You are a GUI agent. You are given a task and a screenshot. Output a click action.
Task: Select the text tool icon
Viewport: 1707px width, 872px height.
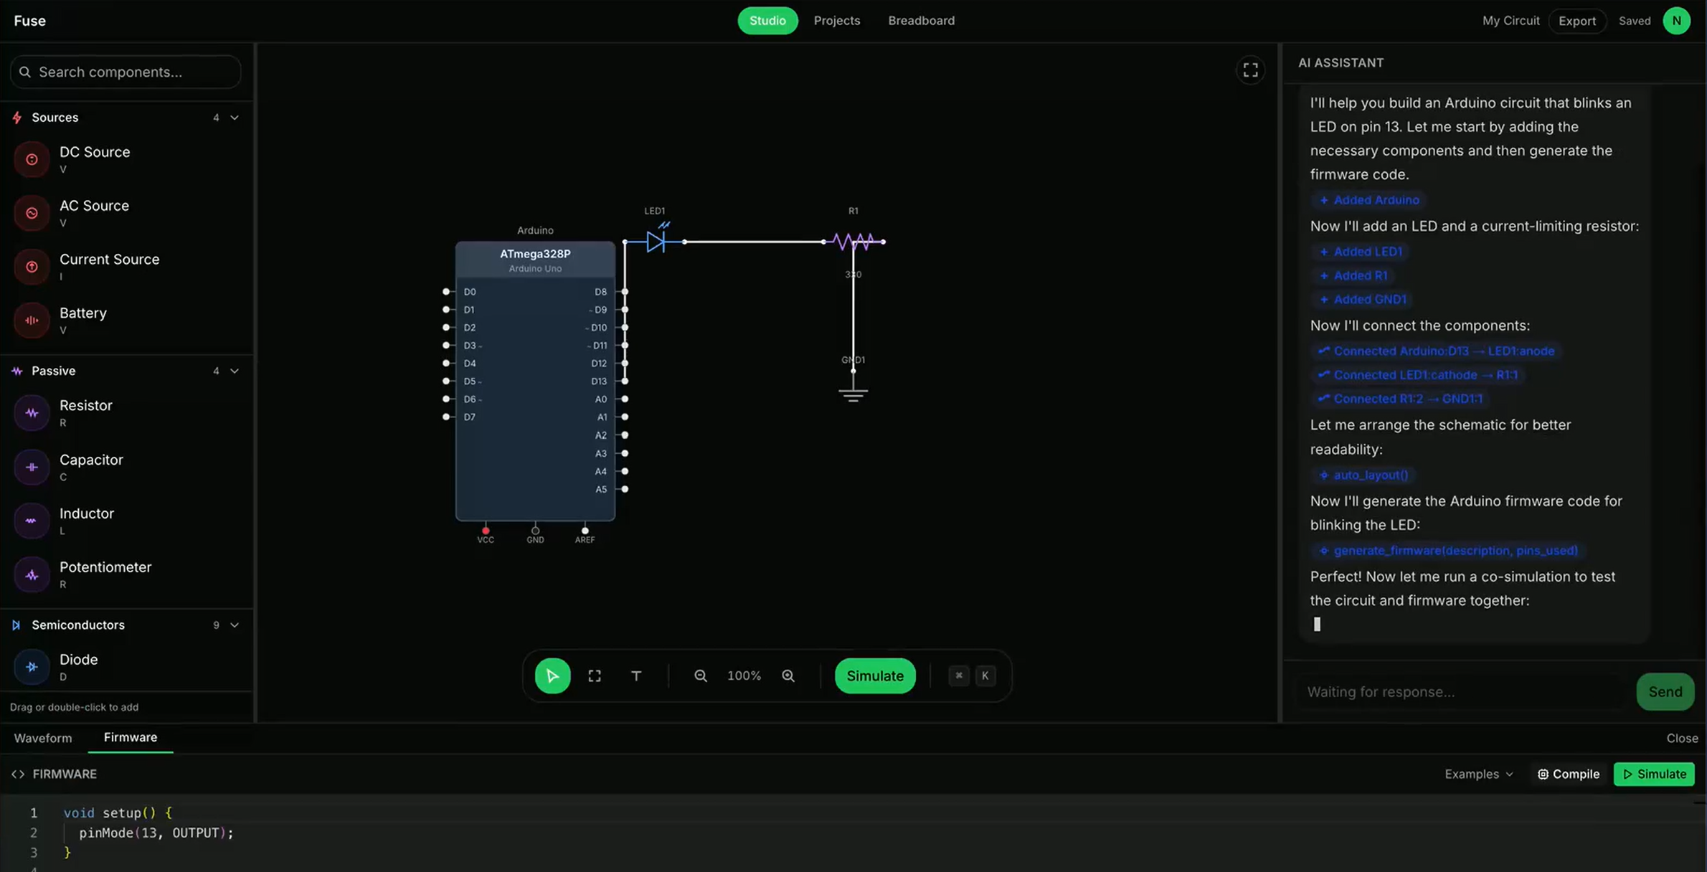pos(636,676)
